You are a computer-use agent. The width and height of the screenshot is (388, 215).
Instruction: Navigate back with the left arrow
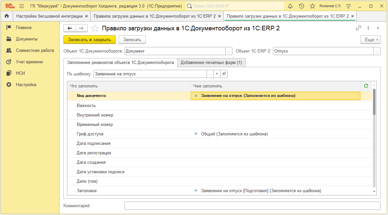click(x=70, y=28)
